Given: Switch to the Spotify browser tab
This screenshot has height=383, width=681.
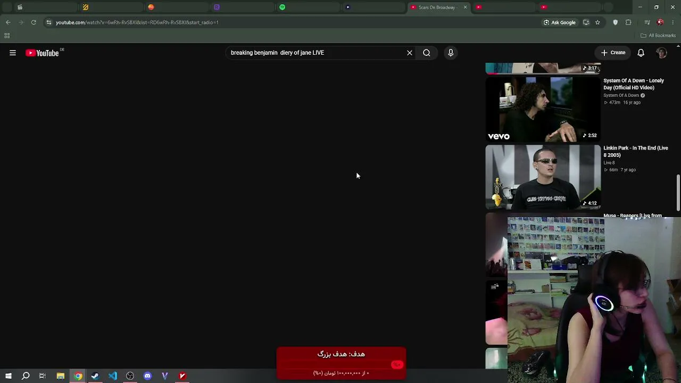Looking at the screenshot, I should [x=309, y=7].
